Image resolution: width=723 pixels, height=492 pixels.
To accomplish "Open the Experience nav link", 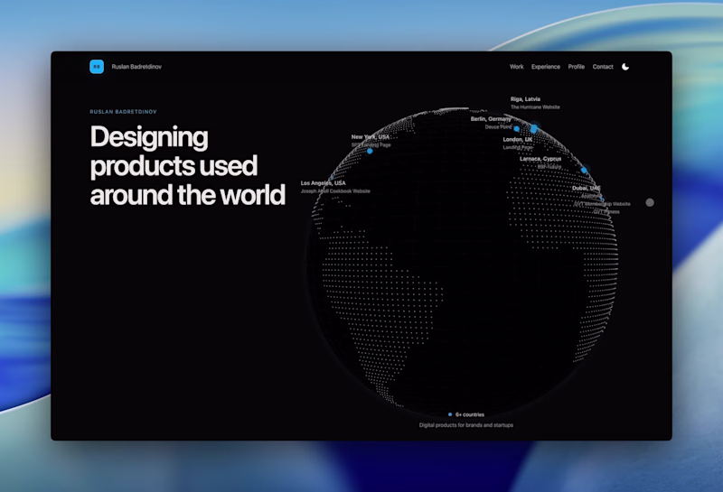I will (546, 67).
